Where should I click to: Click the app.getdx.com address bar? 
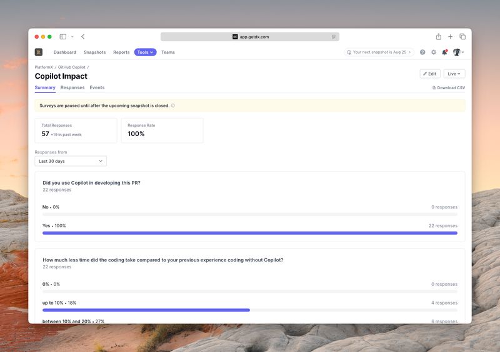(250, 37)
